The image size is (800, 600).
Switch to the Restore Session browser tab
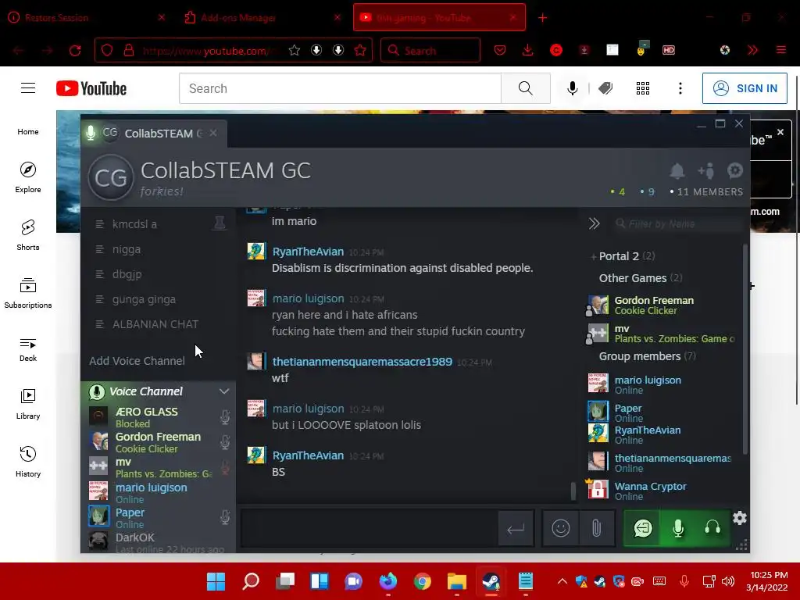87,18
